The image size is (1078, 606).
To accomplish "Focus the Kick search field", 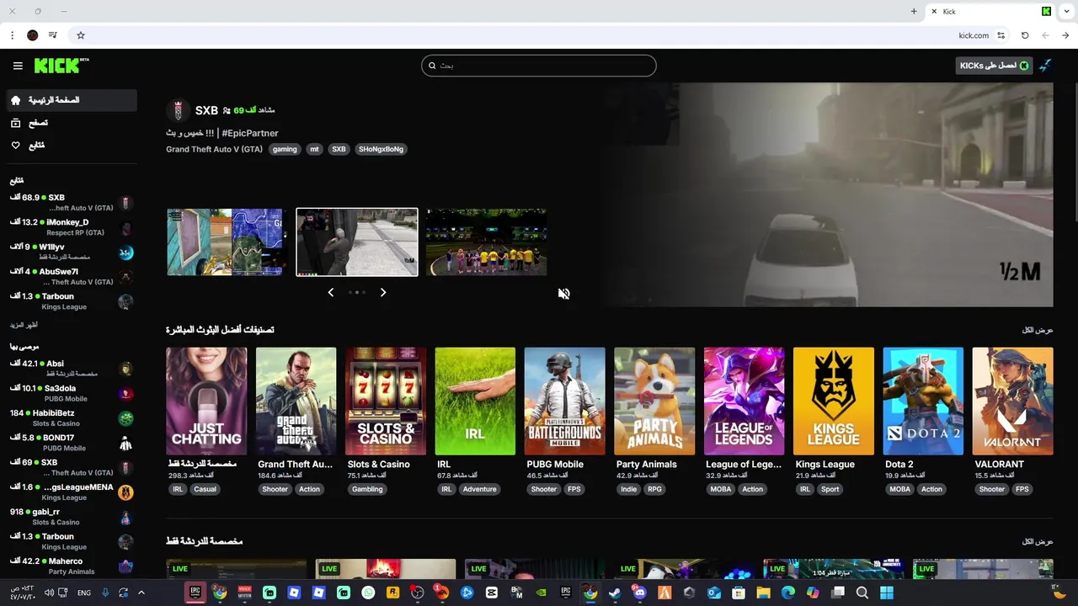I will (x=539, y=66).
